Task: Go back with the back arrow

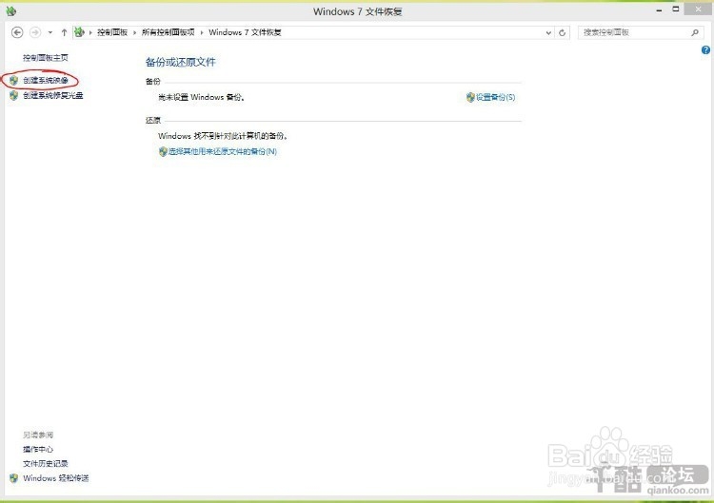Action: click(x=17, y=32)
